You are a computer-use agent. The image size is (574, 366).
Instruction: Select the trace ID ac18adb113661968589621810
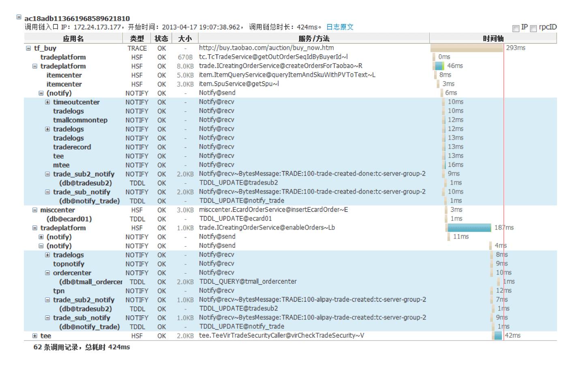(x=77, y=19)
